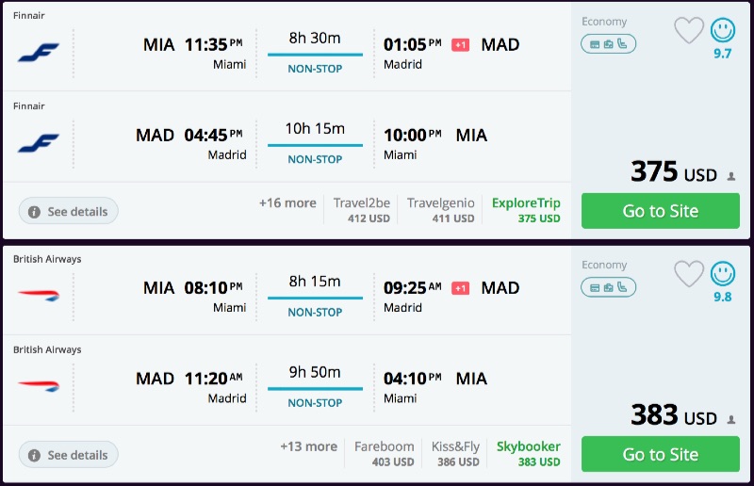754x486 pixels.
Task: Expand See details for the Finnair itinerary
Action: pos(68,211)
